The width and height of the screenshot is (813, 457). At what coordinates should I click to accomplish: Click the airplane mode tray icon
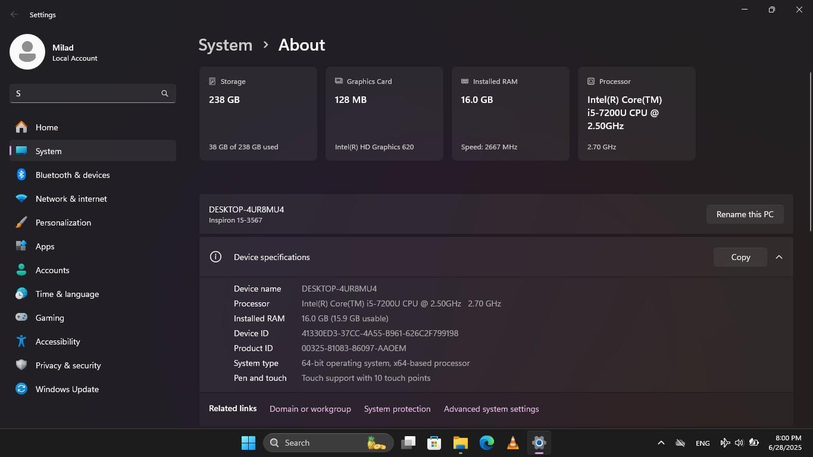(725, 443)
